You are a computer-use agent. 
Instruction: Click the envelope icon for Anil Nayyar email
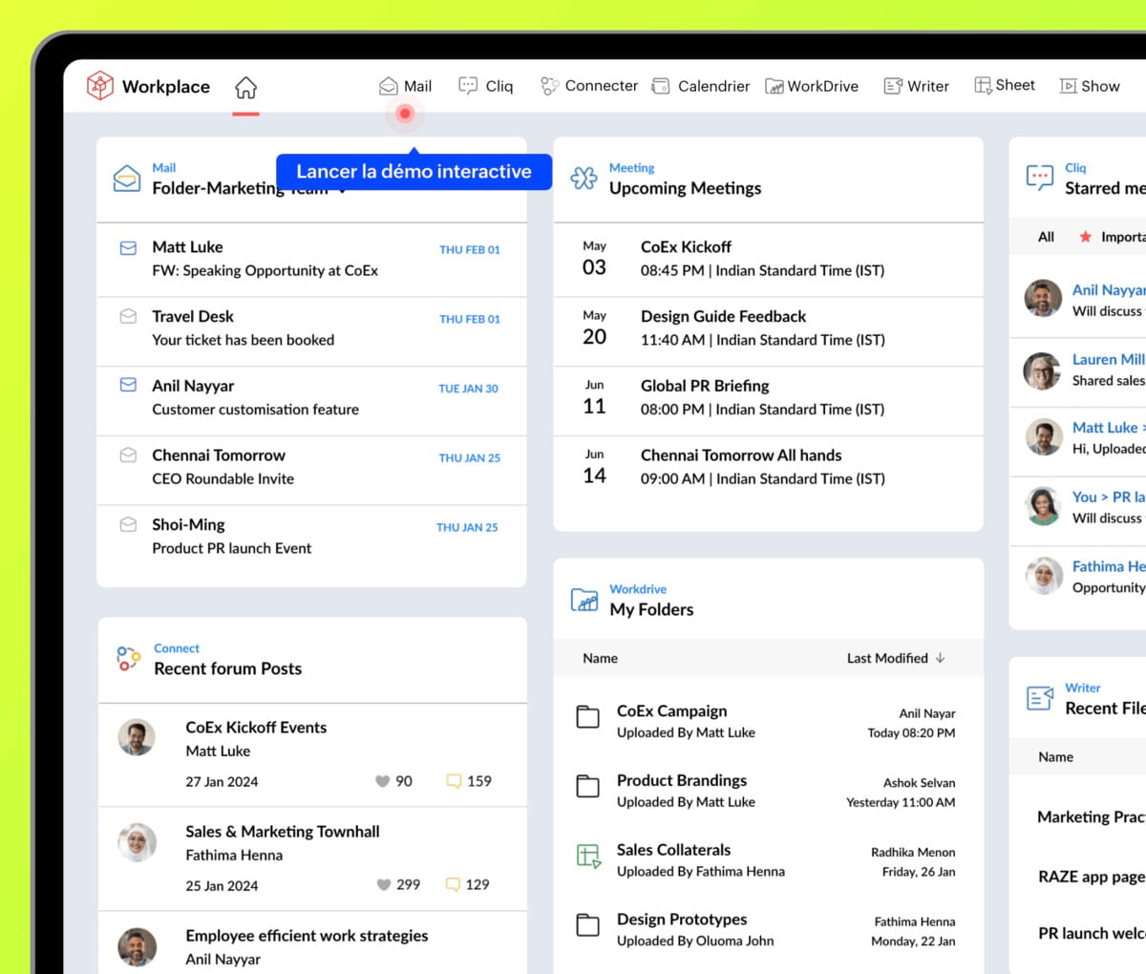pos(128,385)
